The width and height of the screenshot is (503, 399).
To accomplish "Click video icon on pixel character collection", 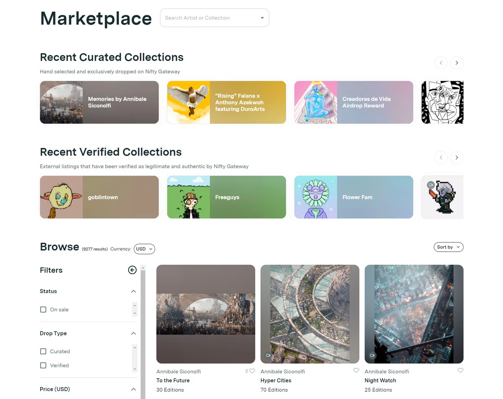I will click(430, 185).
